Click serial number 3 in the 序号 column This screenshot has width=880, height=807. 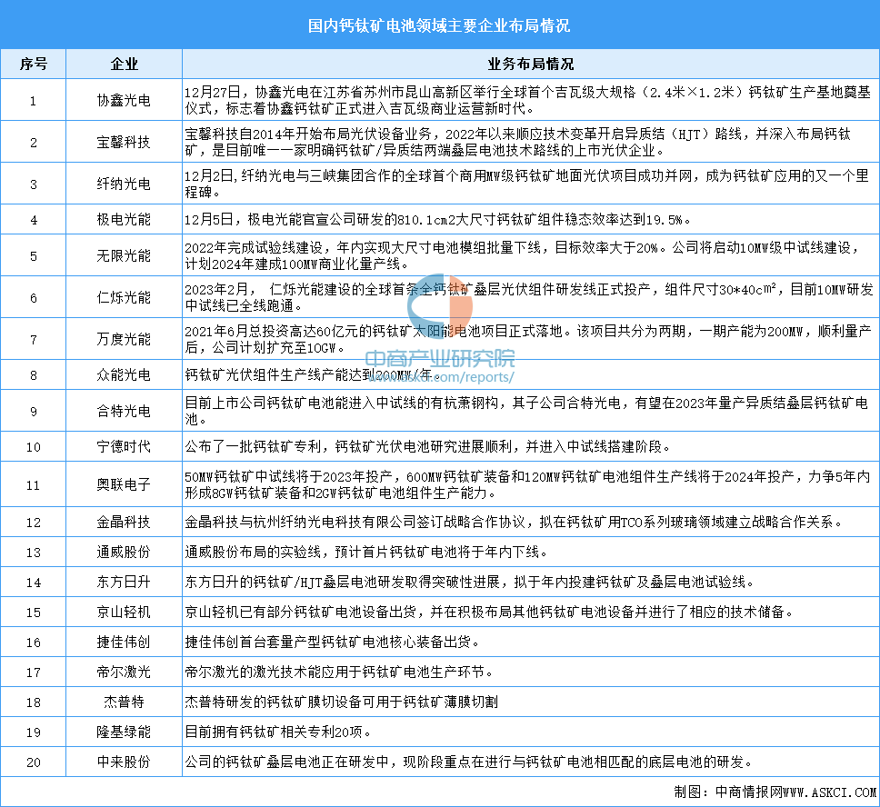click(x=33, y=184)
